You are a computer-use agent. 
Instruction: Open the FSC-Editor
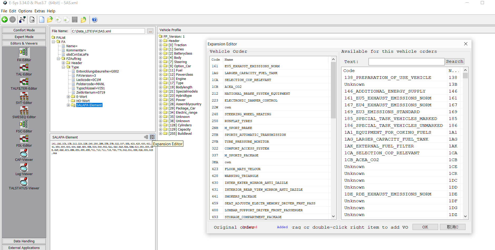[x=24, y=124]
